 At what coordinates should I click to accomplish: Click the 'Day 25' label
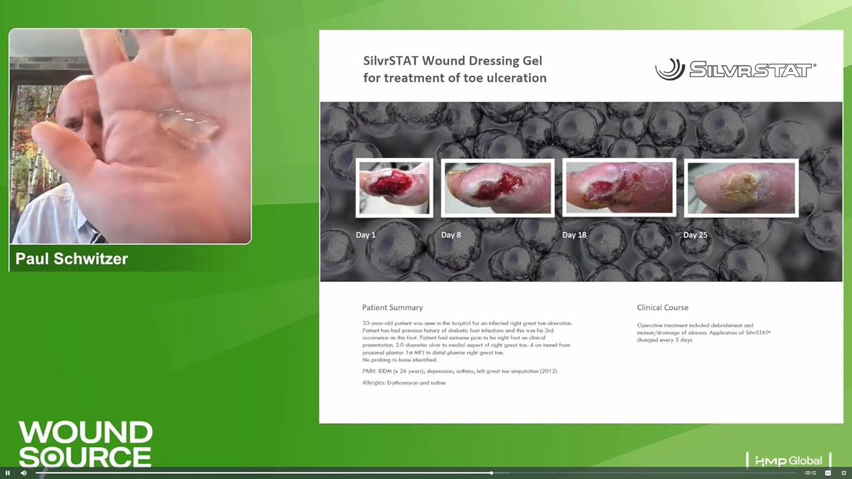point(695,235)
